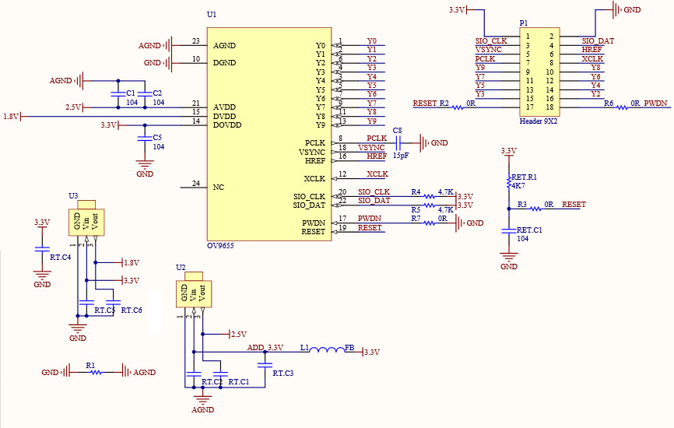674x428 pixels.
Task: Click the OV9655 part name text
Action: tap(220, 246)
